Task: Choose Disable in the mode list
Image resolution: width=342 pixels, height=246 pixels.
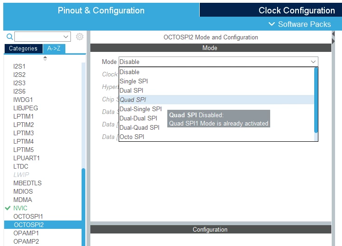Action: [x=216, y=72]
